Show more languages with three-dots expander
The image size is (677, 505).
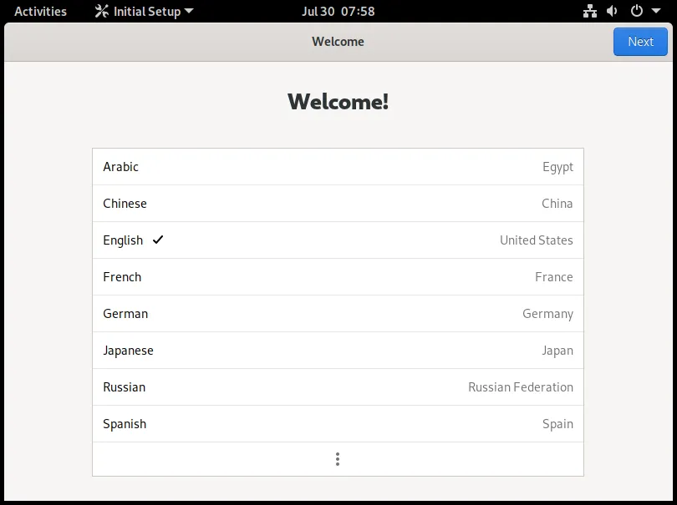click(338, 459)
